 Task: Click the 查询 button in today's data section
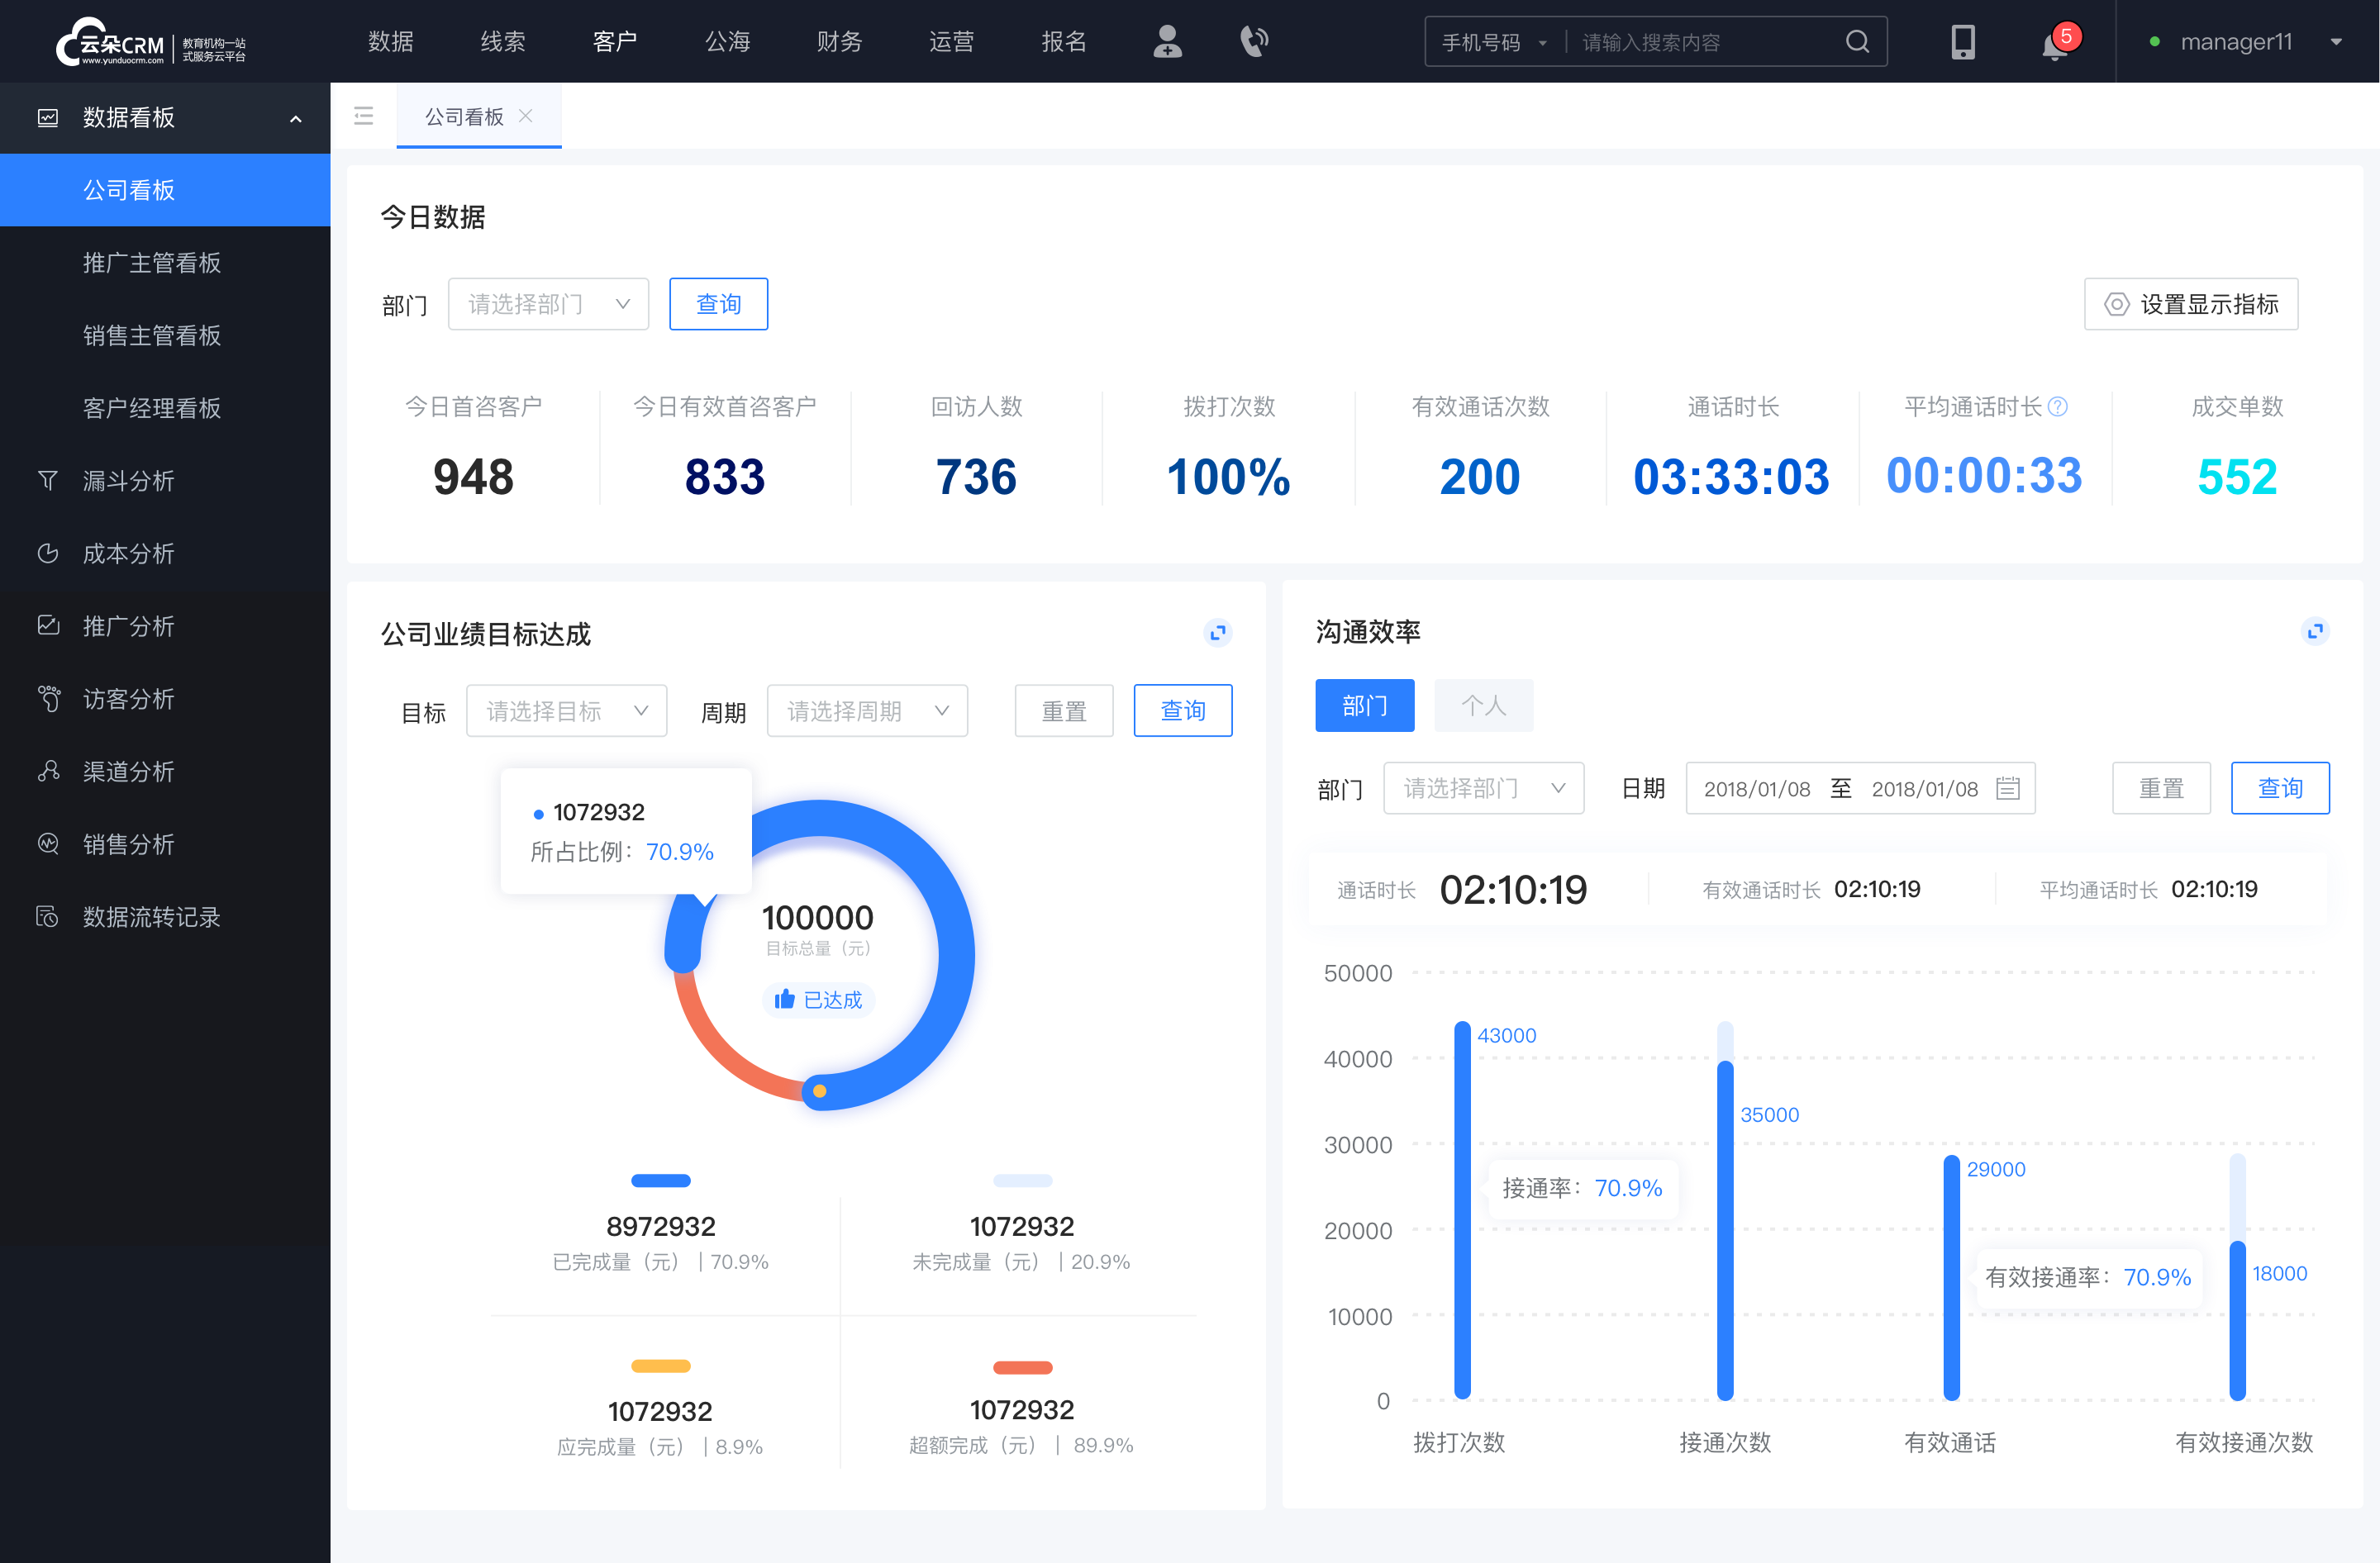(717, 302)
